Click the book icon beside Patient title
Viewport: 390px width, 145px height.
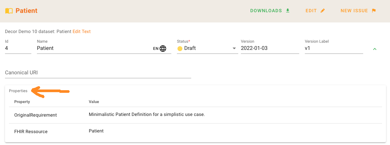click(9, 11)
